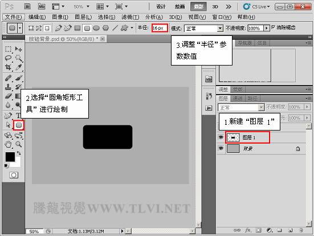Switch to the 通道 panel tab
The image size is (314, 236).
pos(238,99)
